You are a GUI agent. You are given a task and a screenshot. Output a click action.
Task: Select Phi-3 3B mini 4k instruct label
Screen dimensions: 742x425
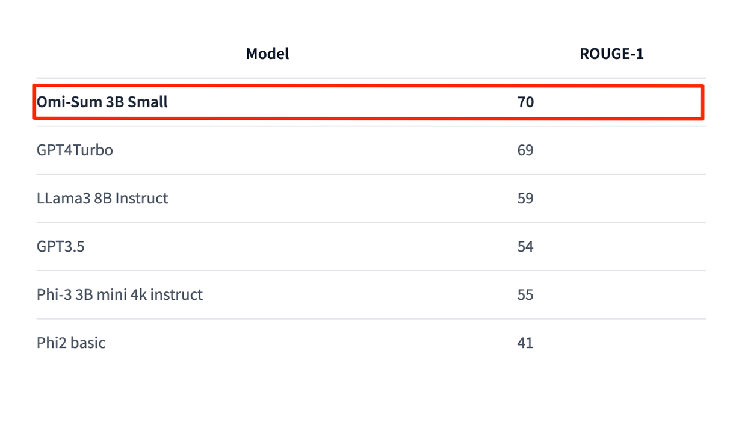pyautogui.click(x=120, y=294)
